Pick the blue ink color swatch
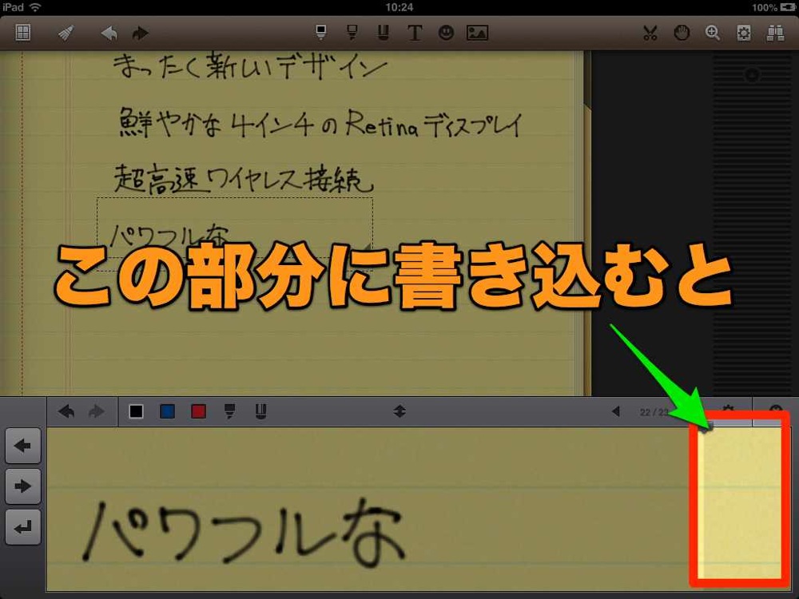Screen dimensions: 799x599 (167, 411)
